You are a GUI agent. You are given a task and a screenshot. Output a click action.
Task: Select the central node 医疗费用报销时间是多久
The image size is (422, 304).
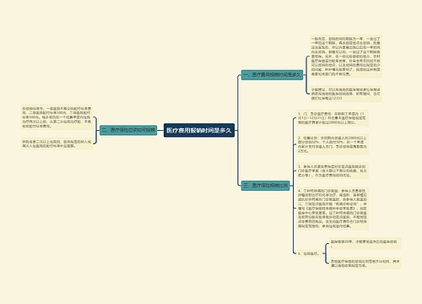(x=199, y=130)
